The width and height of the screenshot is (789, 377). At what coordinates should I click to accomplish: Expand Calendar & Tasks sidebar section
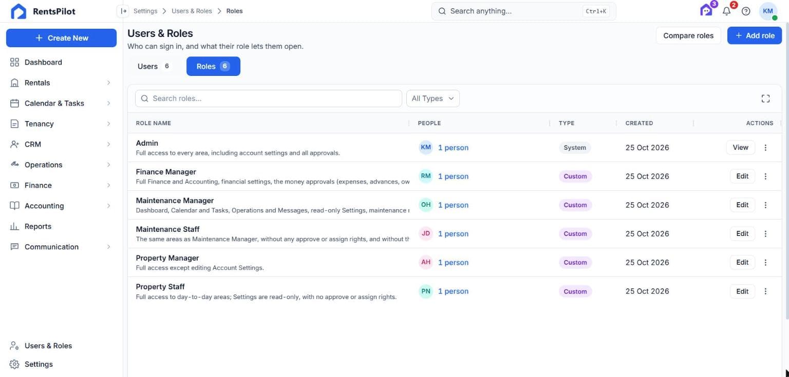[x=61, y=103]
